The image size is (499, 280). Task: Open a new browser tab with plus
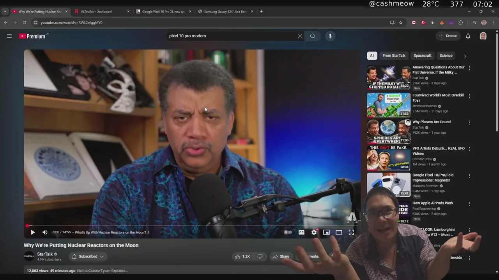(x=261, y=12)
